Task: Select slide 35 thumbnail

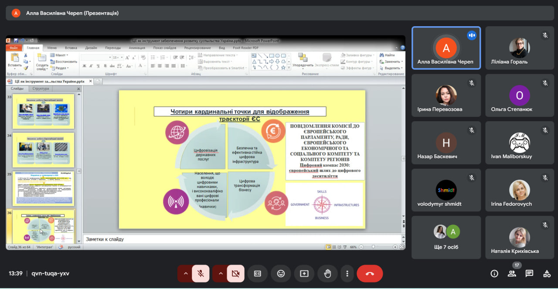Action: pyautogui.click(x=43, y=188)
